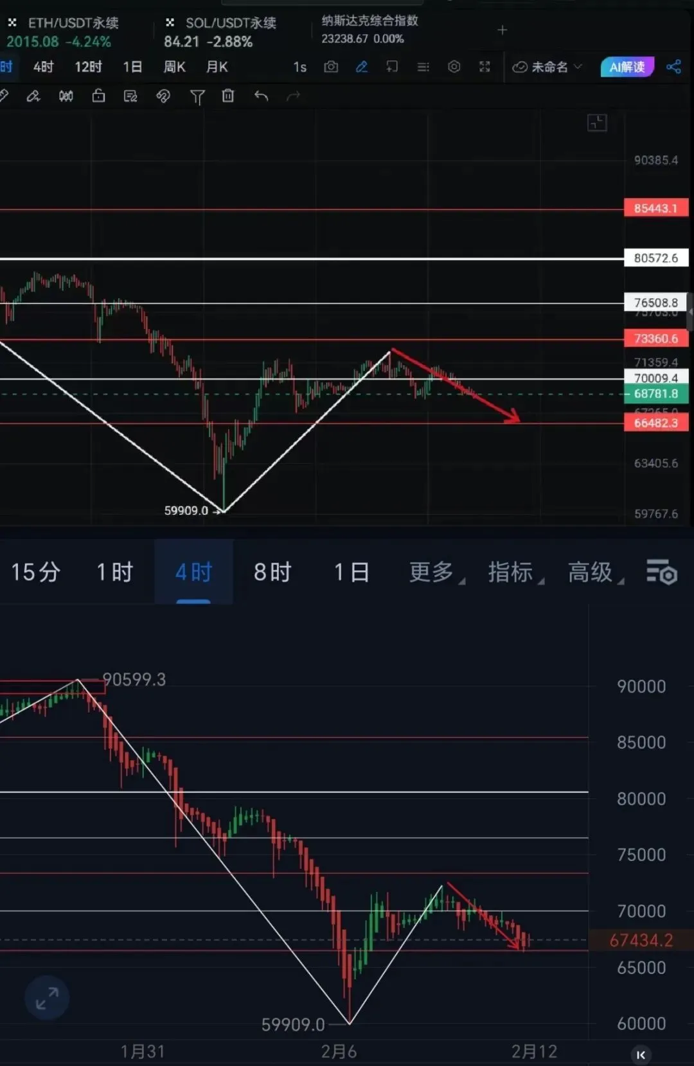Click the 59909.0 low label in lower chart
This screenshot has height=1066, width=694.
click(293, 1024)
